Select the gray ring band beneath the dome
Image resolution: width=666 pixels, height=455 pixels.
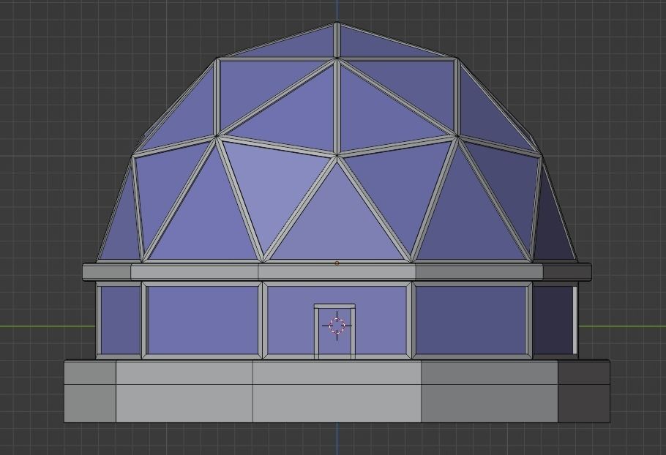pyautogui.click(x=337, y=271)
